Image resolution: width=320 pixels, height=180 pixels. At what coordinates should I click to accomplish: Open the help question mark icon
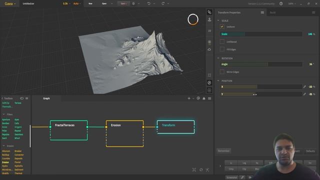[x=281, y=3]
